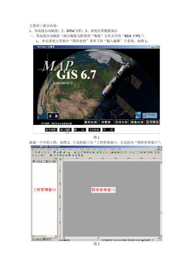Select the zoom out magnifier icon

point(36,155)
